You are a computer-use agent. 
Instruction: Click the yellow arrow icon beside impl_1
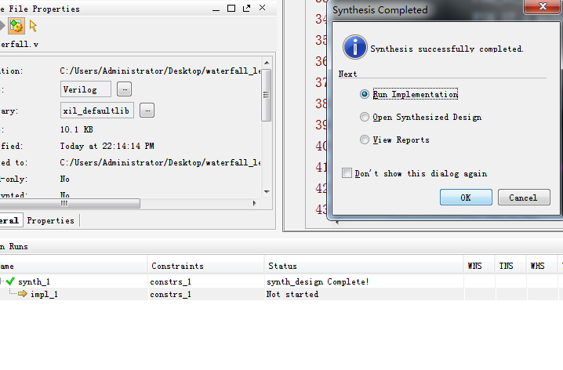23,294
